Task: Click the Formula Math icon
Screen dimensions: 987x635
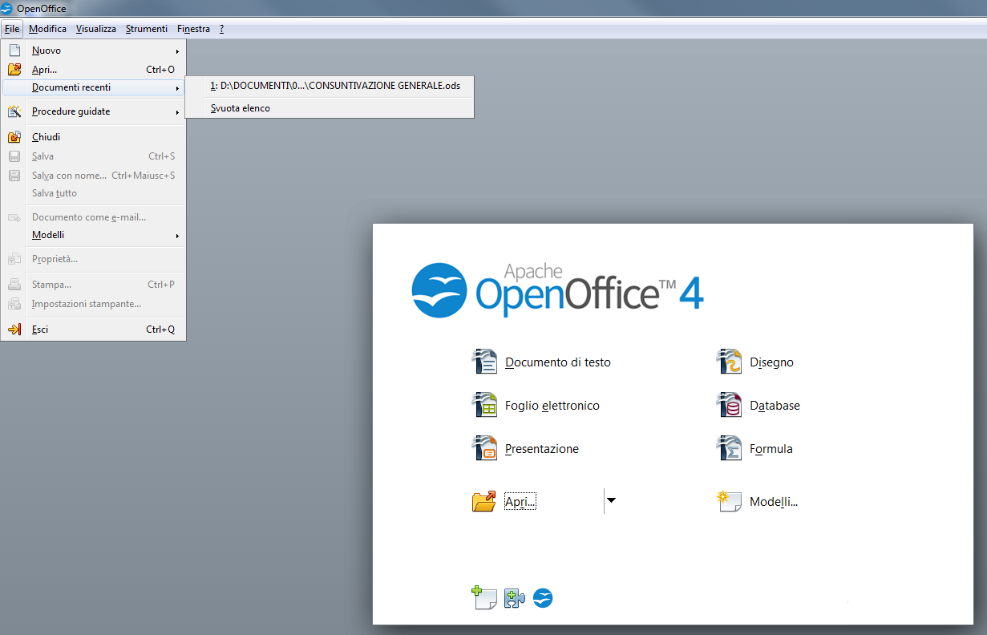Action: [x=729, y=448]
